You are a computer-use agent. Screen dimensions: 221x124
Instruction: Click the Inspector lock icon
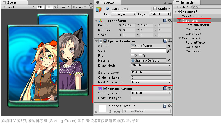pos(165,3)
